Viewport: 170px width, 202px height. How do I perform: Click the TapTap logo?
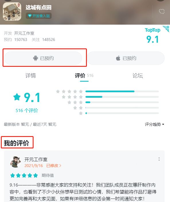coord(153,30)
